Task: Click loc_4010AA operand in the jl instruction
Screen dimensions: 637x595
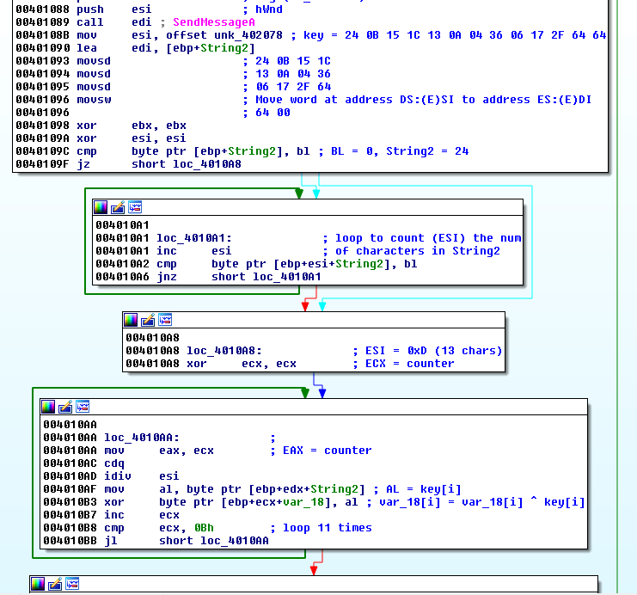Action: [235, 541]
